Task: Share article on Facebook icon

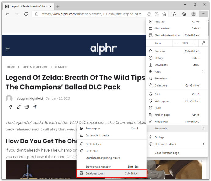Action: [x=11, y=107]
